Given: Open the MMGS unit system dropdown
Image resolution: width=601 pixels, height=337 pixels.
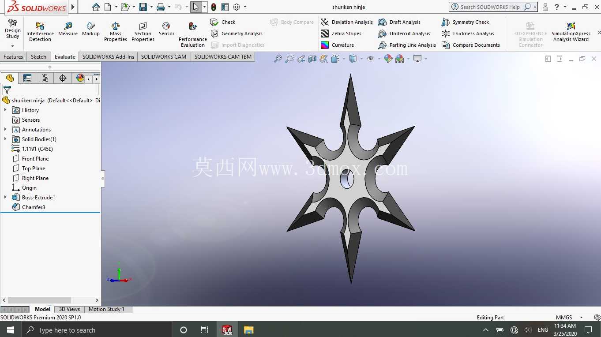Looking at the screenshot, I should pos(581,318).
